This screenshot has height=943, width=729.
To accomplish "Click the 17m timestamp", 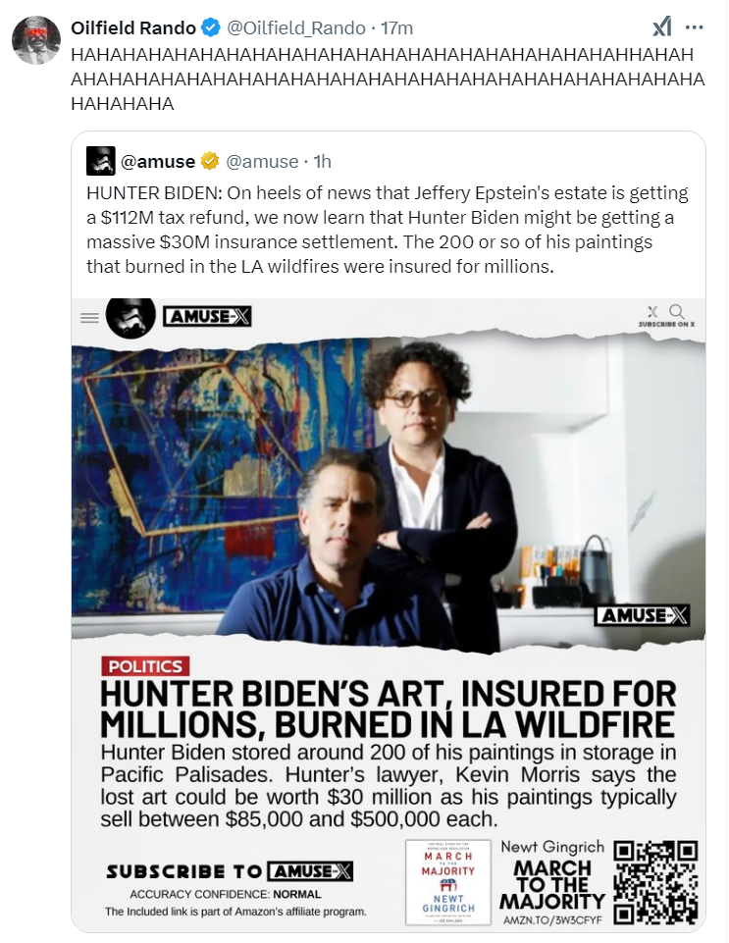I will point(397,27).
